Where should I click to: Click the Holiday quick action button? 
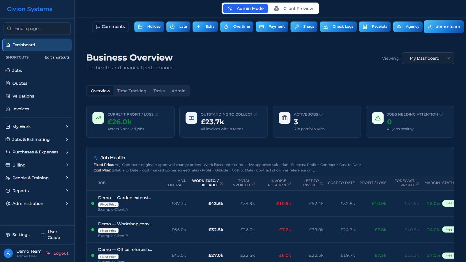(x=149, y=26)
